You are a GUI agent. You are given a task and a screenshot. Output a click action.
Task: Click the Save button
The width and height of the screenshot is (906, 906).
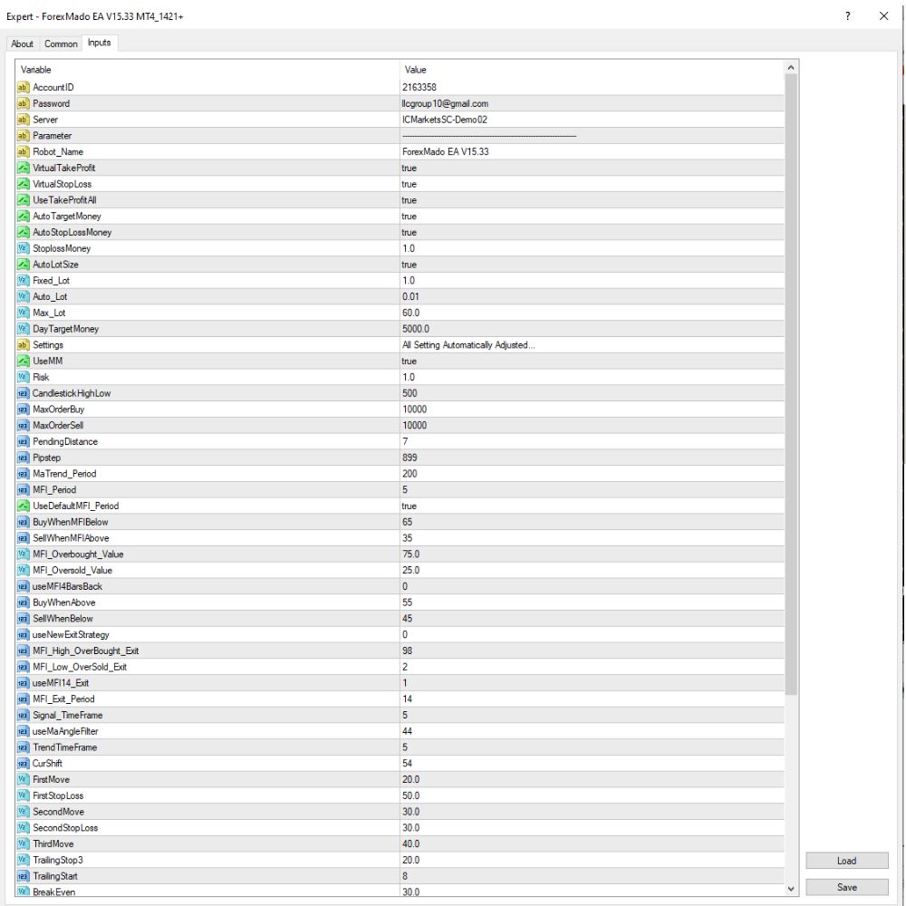point(847,887)
